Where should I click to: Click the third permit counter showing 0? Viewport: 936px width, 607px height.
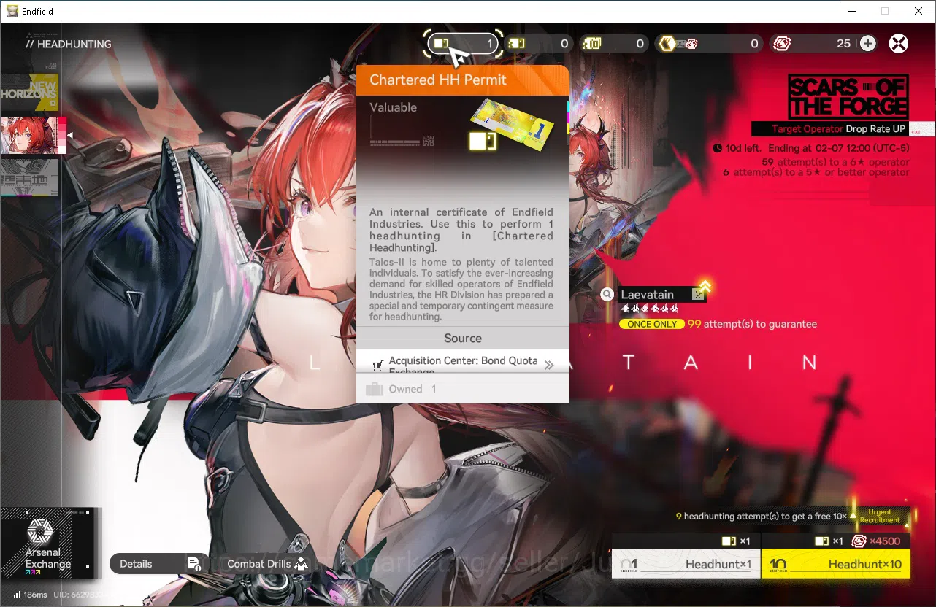[x=615, y=44]
